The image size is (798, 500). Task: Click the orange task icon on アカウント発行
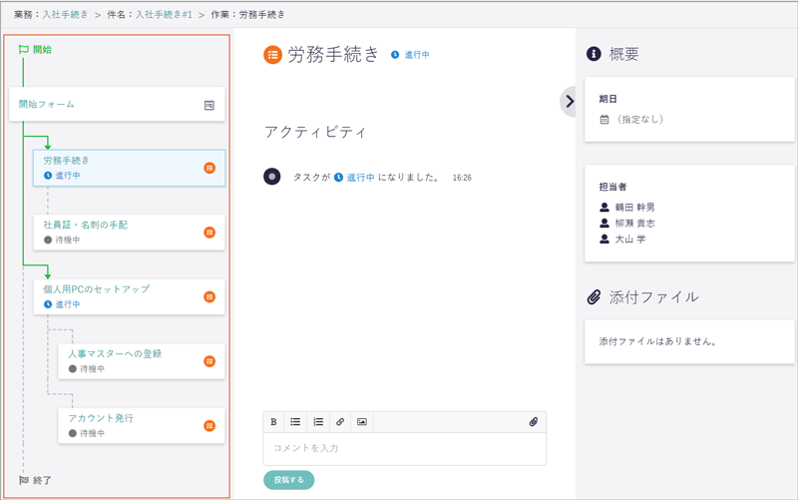click(209, 426)
